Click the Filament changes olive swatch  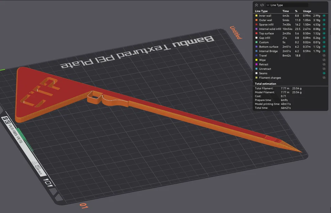pyautogui.click(x=256, y=78)
